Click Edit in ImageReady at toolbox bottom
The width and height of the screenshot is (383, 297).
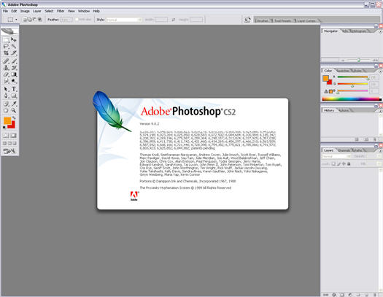pos(9,151)
